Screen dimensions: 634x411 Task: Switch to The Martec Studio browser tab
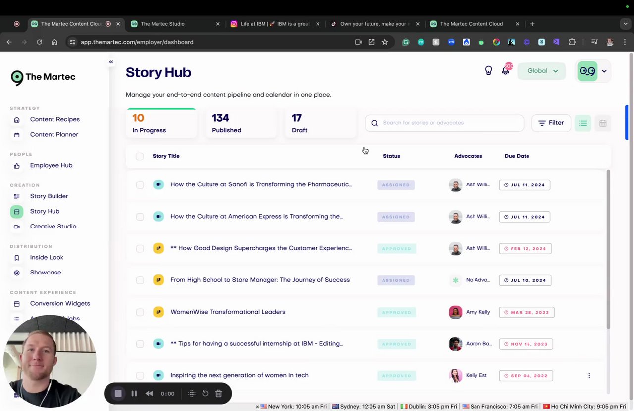(x=175, y=24)
